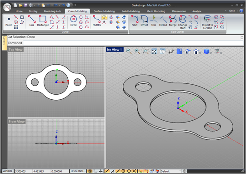Use the Trim curves tool

[x=154, y=20]
